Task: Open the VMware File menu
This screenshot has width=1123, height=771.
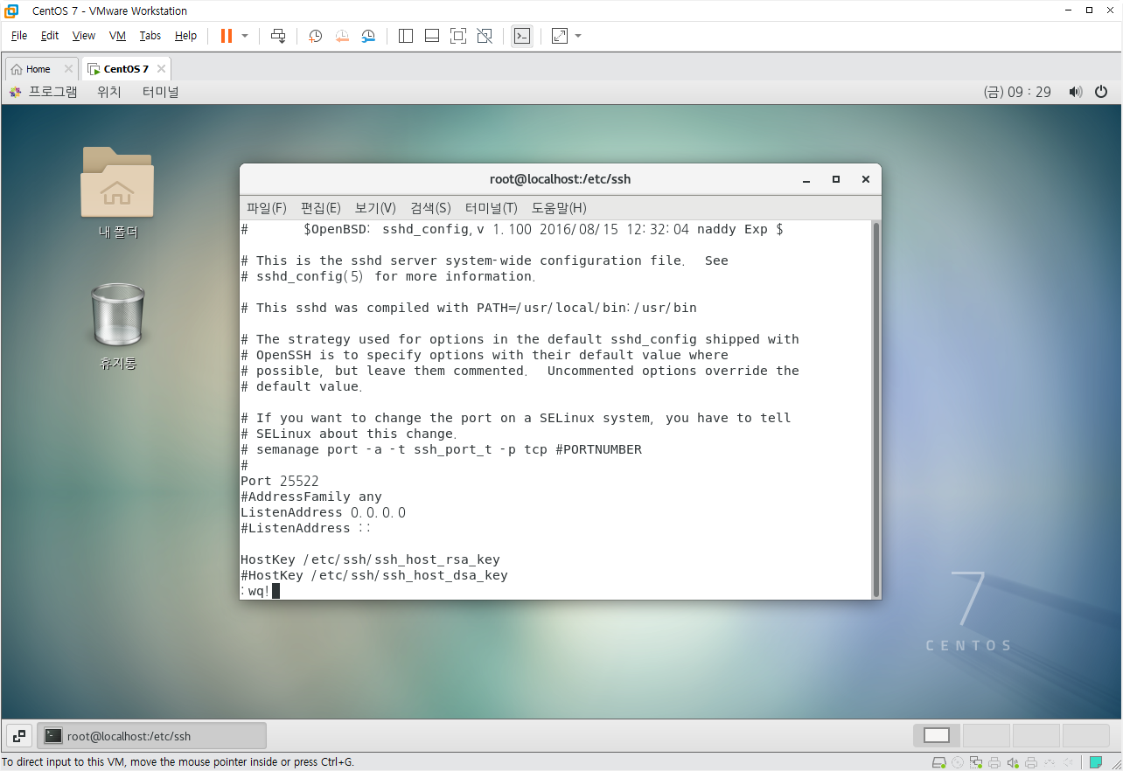Action: click(19, 36)
